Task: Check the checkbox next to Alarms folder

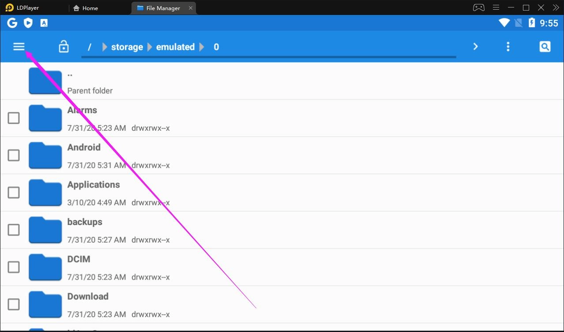Action: click(x=14, y=118)
